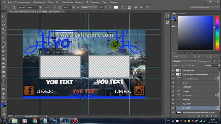Center text alignment
The height and width of the screenshot is (124, 221).
pyautogui.click(x=106, y=7)
